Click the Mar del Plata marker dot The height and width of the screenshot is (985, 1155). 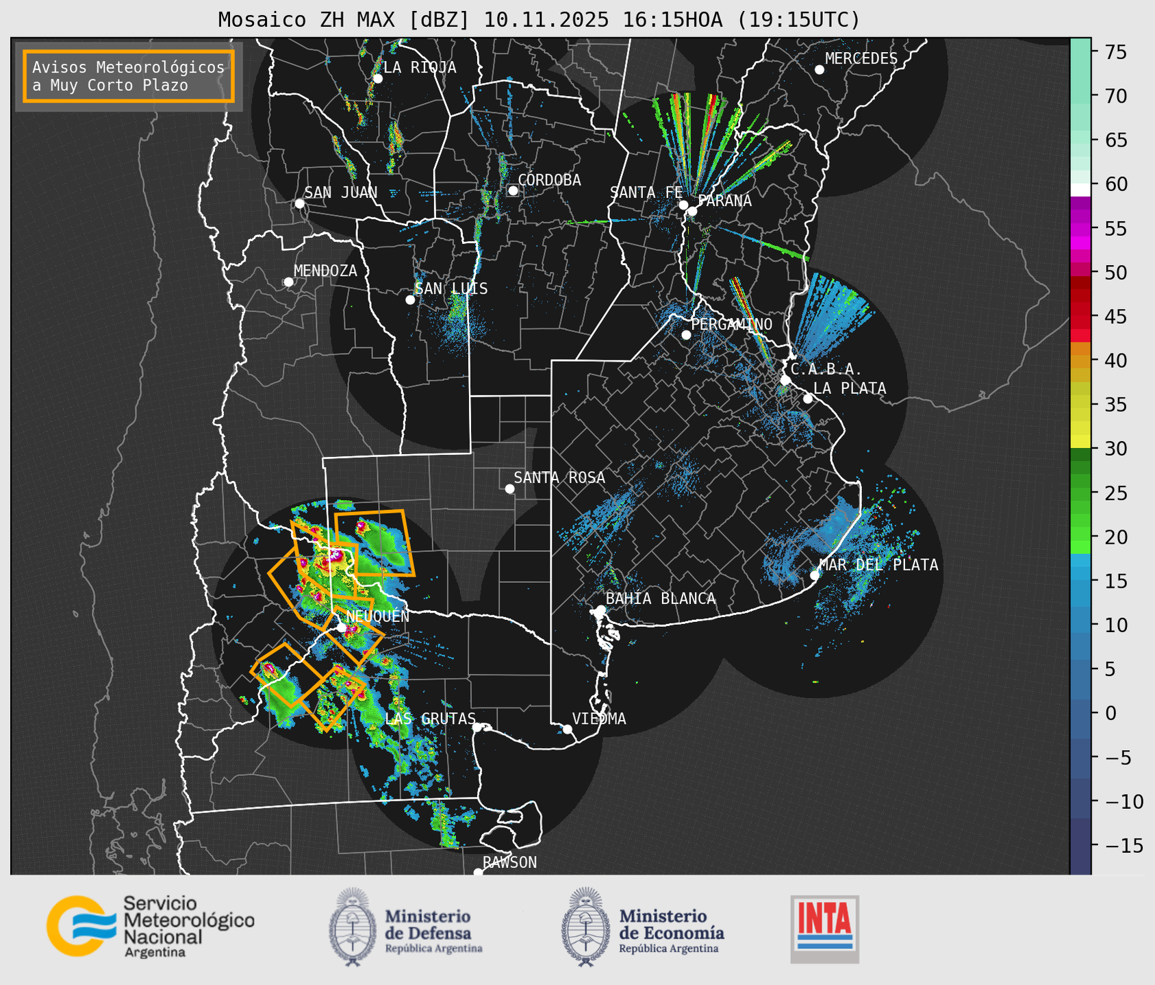tap(815, 575)
